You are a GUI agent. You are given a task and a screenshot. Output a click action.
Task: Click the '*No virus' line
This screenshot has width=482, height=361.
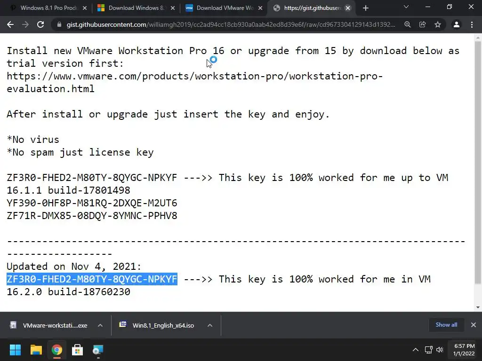point(33,140)
